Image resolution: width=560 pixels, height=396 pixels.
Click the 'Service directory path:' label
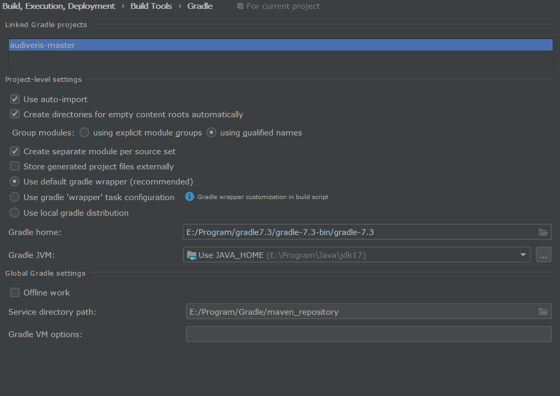pos(53,312)
